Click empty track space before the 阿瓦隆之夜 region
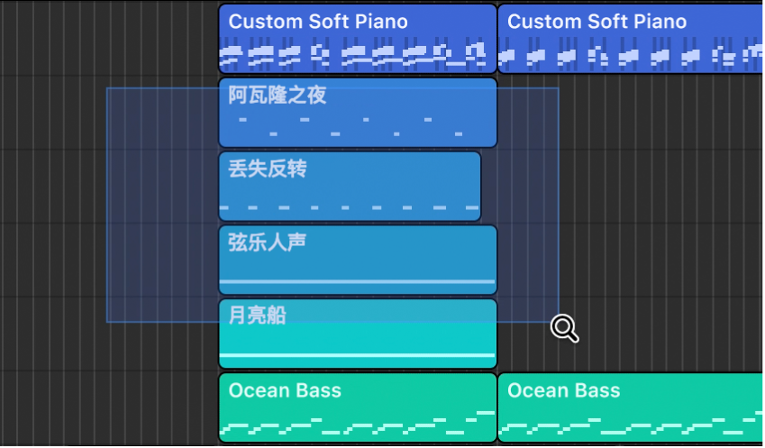The image size is (765, 448). [x=108, y=113]
